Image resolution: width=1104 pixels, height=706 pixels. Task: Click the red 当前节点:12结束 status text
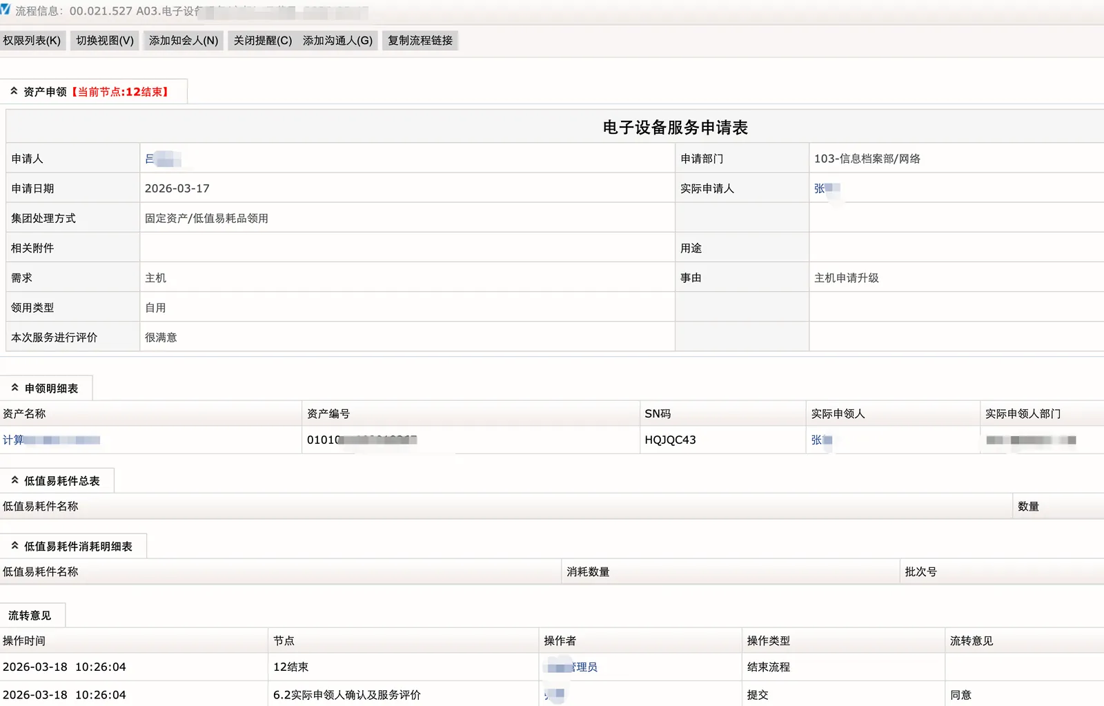coord(121,92)
